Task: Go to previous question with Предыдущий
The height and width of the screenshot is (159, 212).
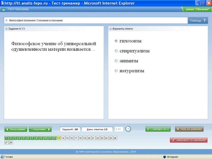Action: tap(16, 129)
